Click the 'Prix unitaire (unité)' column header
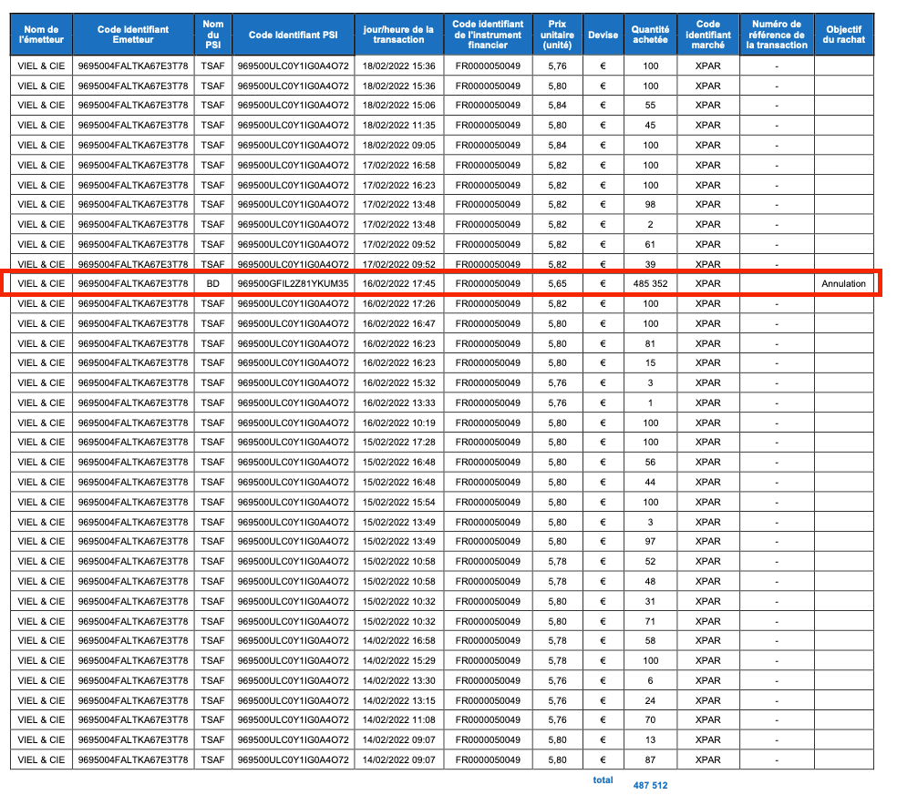897x795 pixels. tap(557, 35)
